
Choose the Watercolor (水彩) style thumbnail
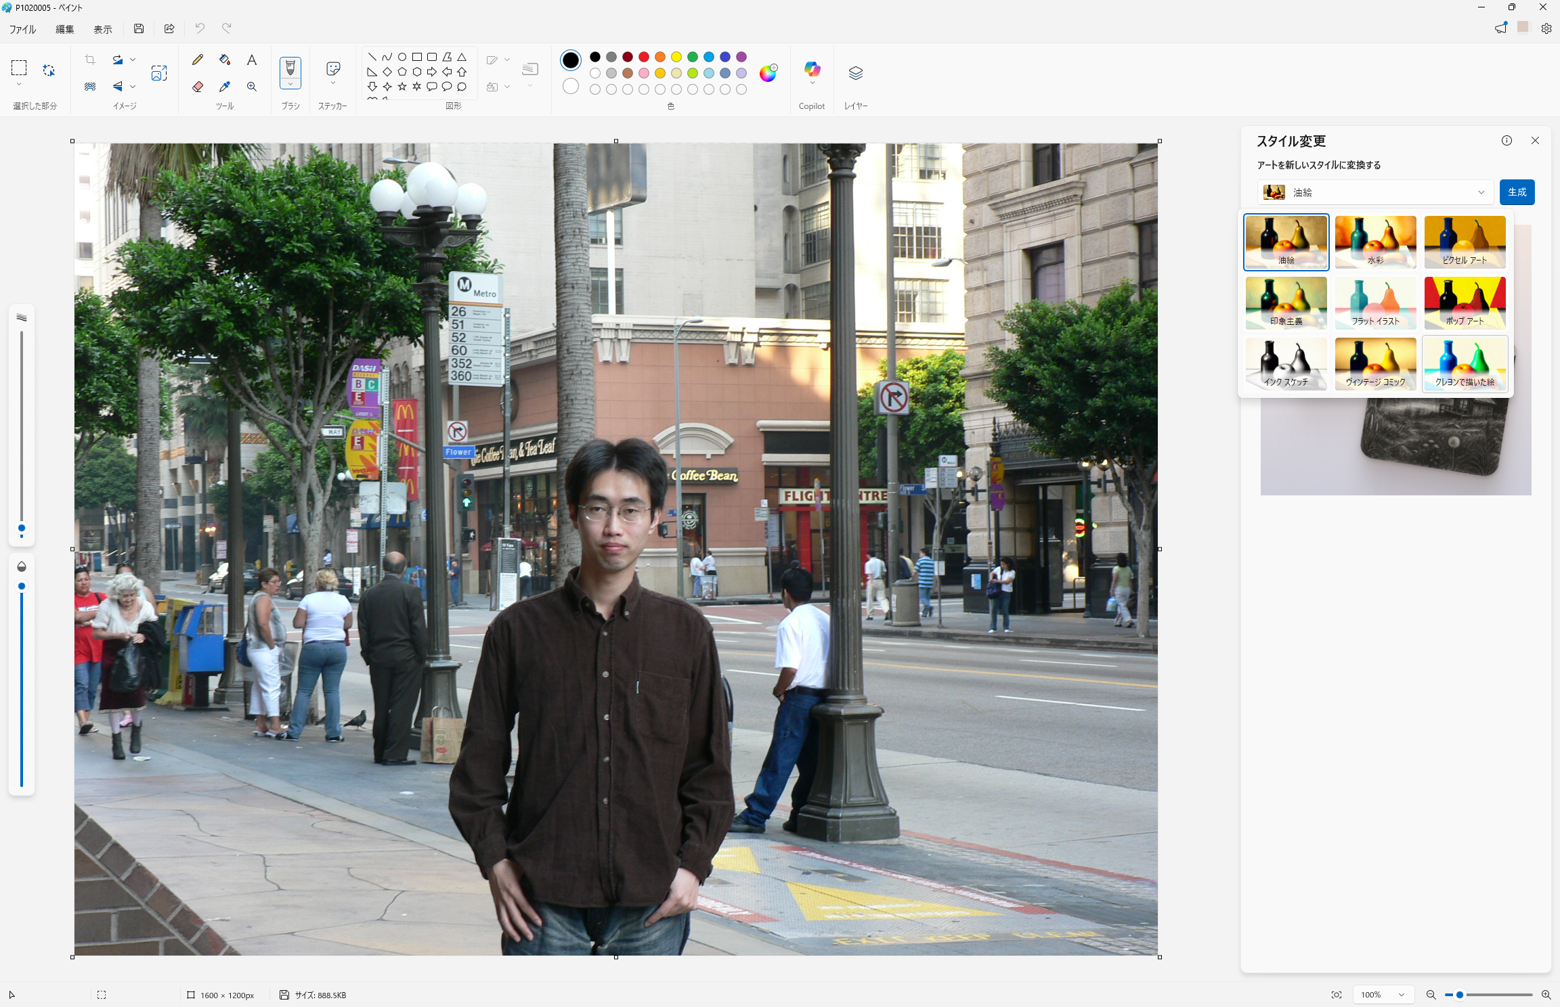click(1375, 242)
